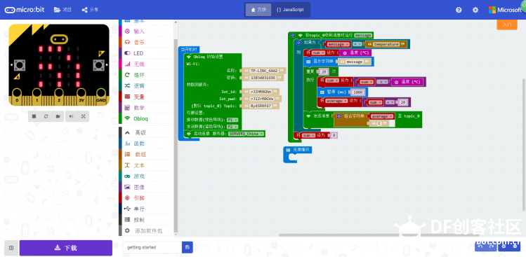Viewport: 526px width, 257px height.
Task: Open the 变量 (Variables) category
Action: [146, 97]
